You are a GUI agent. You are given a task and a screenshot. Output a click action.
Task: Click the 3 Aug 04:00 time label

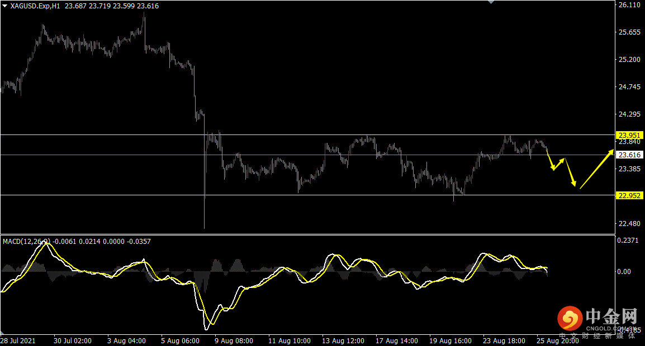click(126, 341)
